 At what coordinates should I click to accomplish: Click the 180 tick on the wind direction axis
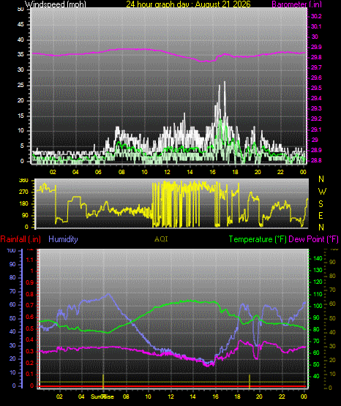(23, 204)
